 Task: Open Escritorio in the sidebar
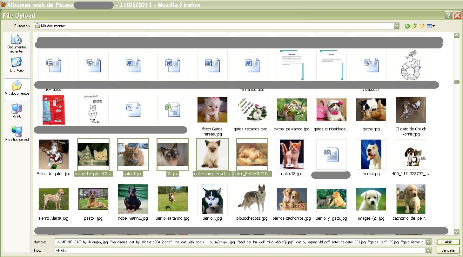click(x=17, y=65)
